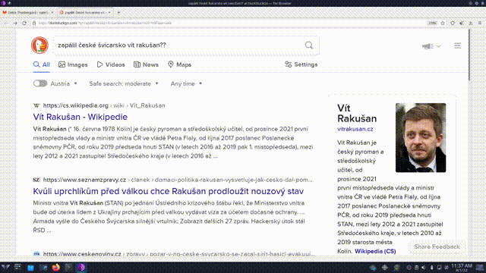Go back with the browser back arrow

(x=6, y=24)
